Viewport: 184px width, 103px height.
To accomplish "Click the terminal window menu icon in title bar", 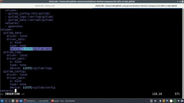I will tap(1, 1).
